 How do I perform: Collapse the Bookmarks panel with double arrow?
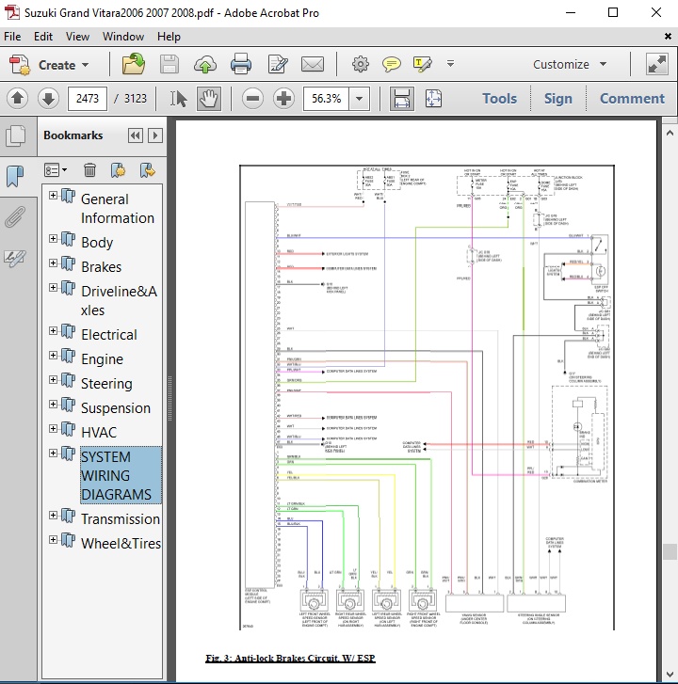(x=136, y=135)
